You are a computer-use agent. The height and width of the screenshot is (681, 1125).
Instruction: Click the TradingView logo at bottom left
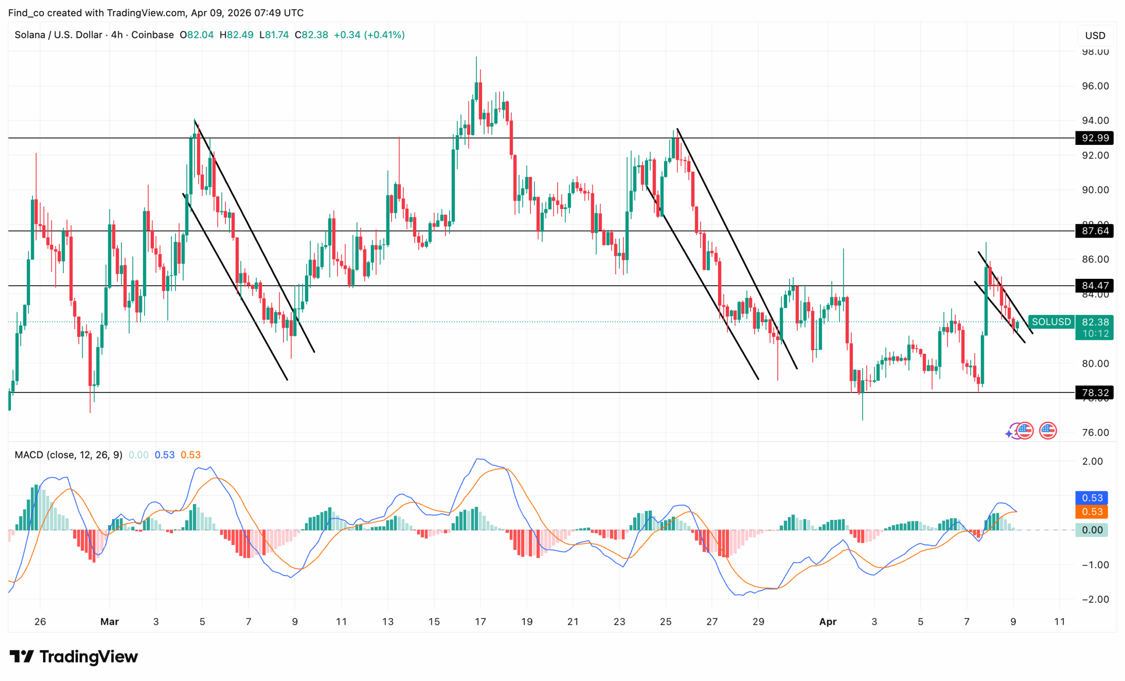[x=73, y=656]
